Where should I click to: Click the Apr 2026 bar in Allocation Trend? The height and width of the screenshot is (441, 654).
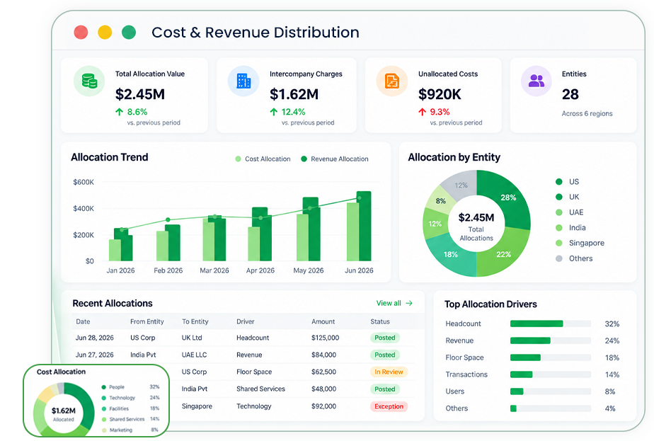[x=260, y=234]
